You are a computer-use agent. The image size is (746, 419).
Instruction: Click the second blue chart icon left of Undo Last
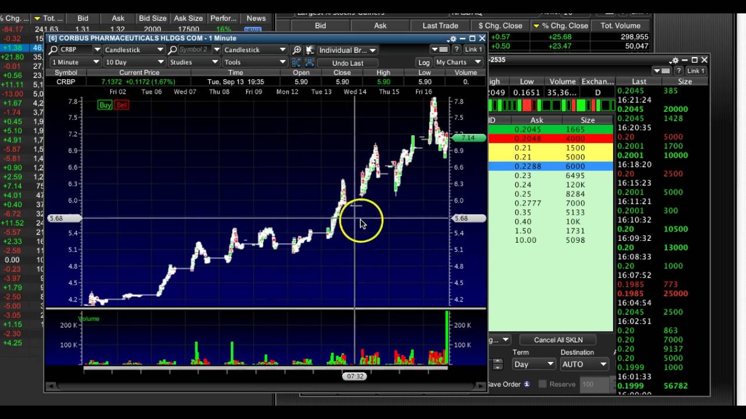click(309, 62)
